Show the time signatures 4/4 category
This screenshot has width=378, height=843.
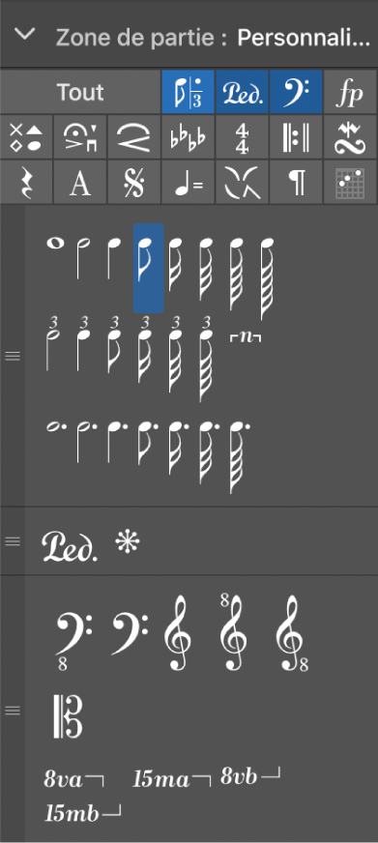click(242, 137)
